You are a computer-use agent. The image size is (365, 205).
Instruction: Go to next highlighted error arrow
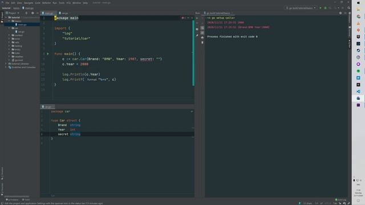point(192,18)
